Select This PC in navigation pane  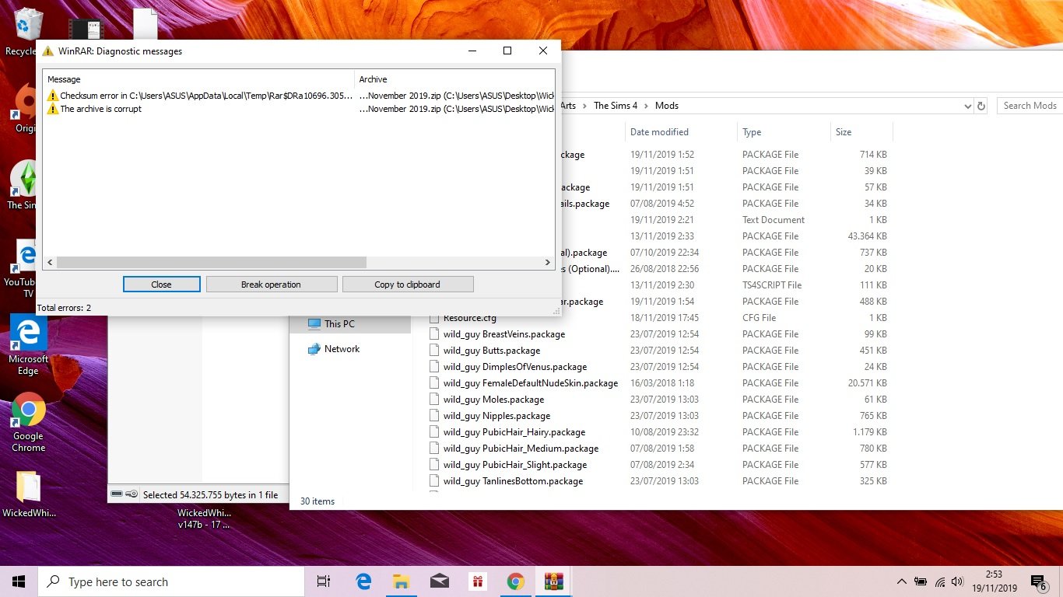tap(339, 324)
